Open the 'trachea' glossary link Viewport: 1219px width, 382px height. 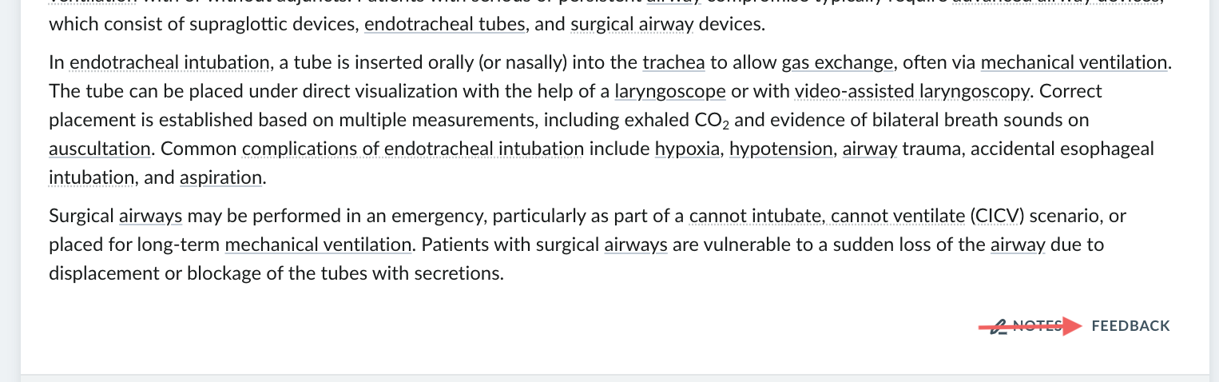(x=673, y=62)
